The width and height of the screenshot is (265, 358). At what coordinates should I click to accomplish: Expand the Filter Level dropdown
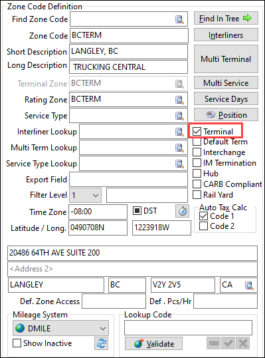coord(85,195)
